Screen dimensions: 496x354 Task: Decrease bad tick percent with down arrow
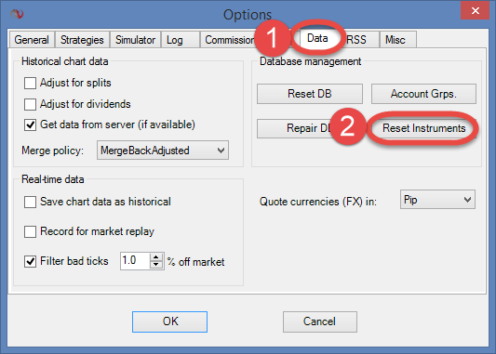[x=156, y=265]
